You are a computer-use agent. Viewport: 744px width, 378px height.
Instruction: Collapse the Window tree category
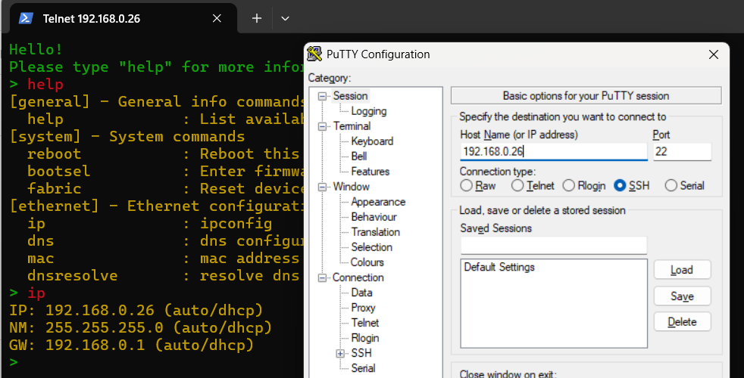pyautogui.click(x=322, y=187)
